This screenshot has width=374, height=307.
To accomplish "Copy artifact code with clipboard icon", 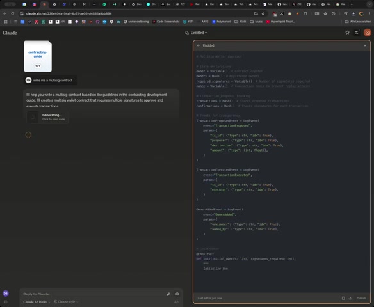I will (343, 298).
